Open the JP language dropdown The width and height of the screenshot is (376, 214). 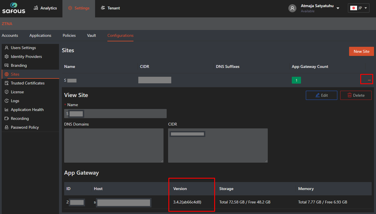359,8
